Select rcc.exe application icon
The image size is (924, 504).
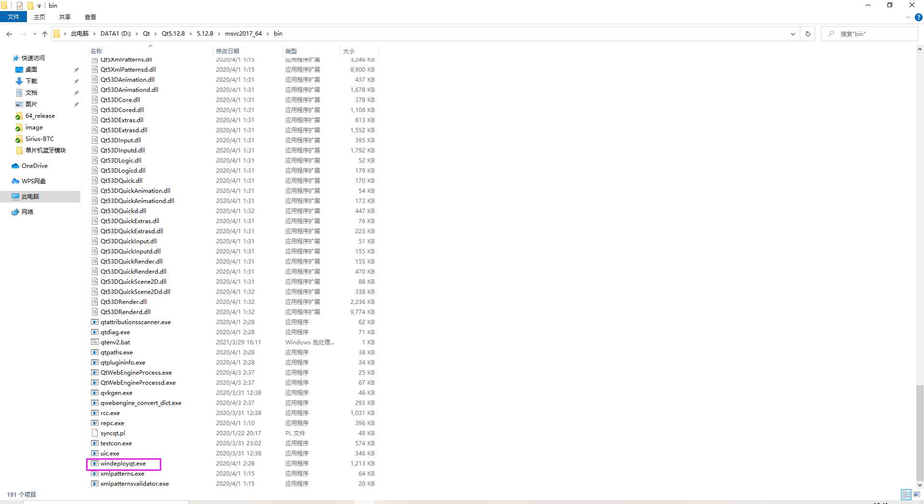coord(95,413)
